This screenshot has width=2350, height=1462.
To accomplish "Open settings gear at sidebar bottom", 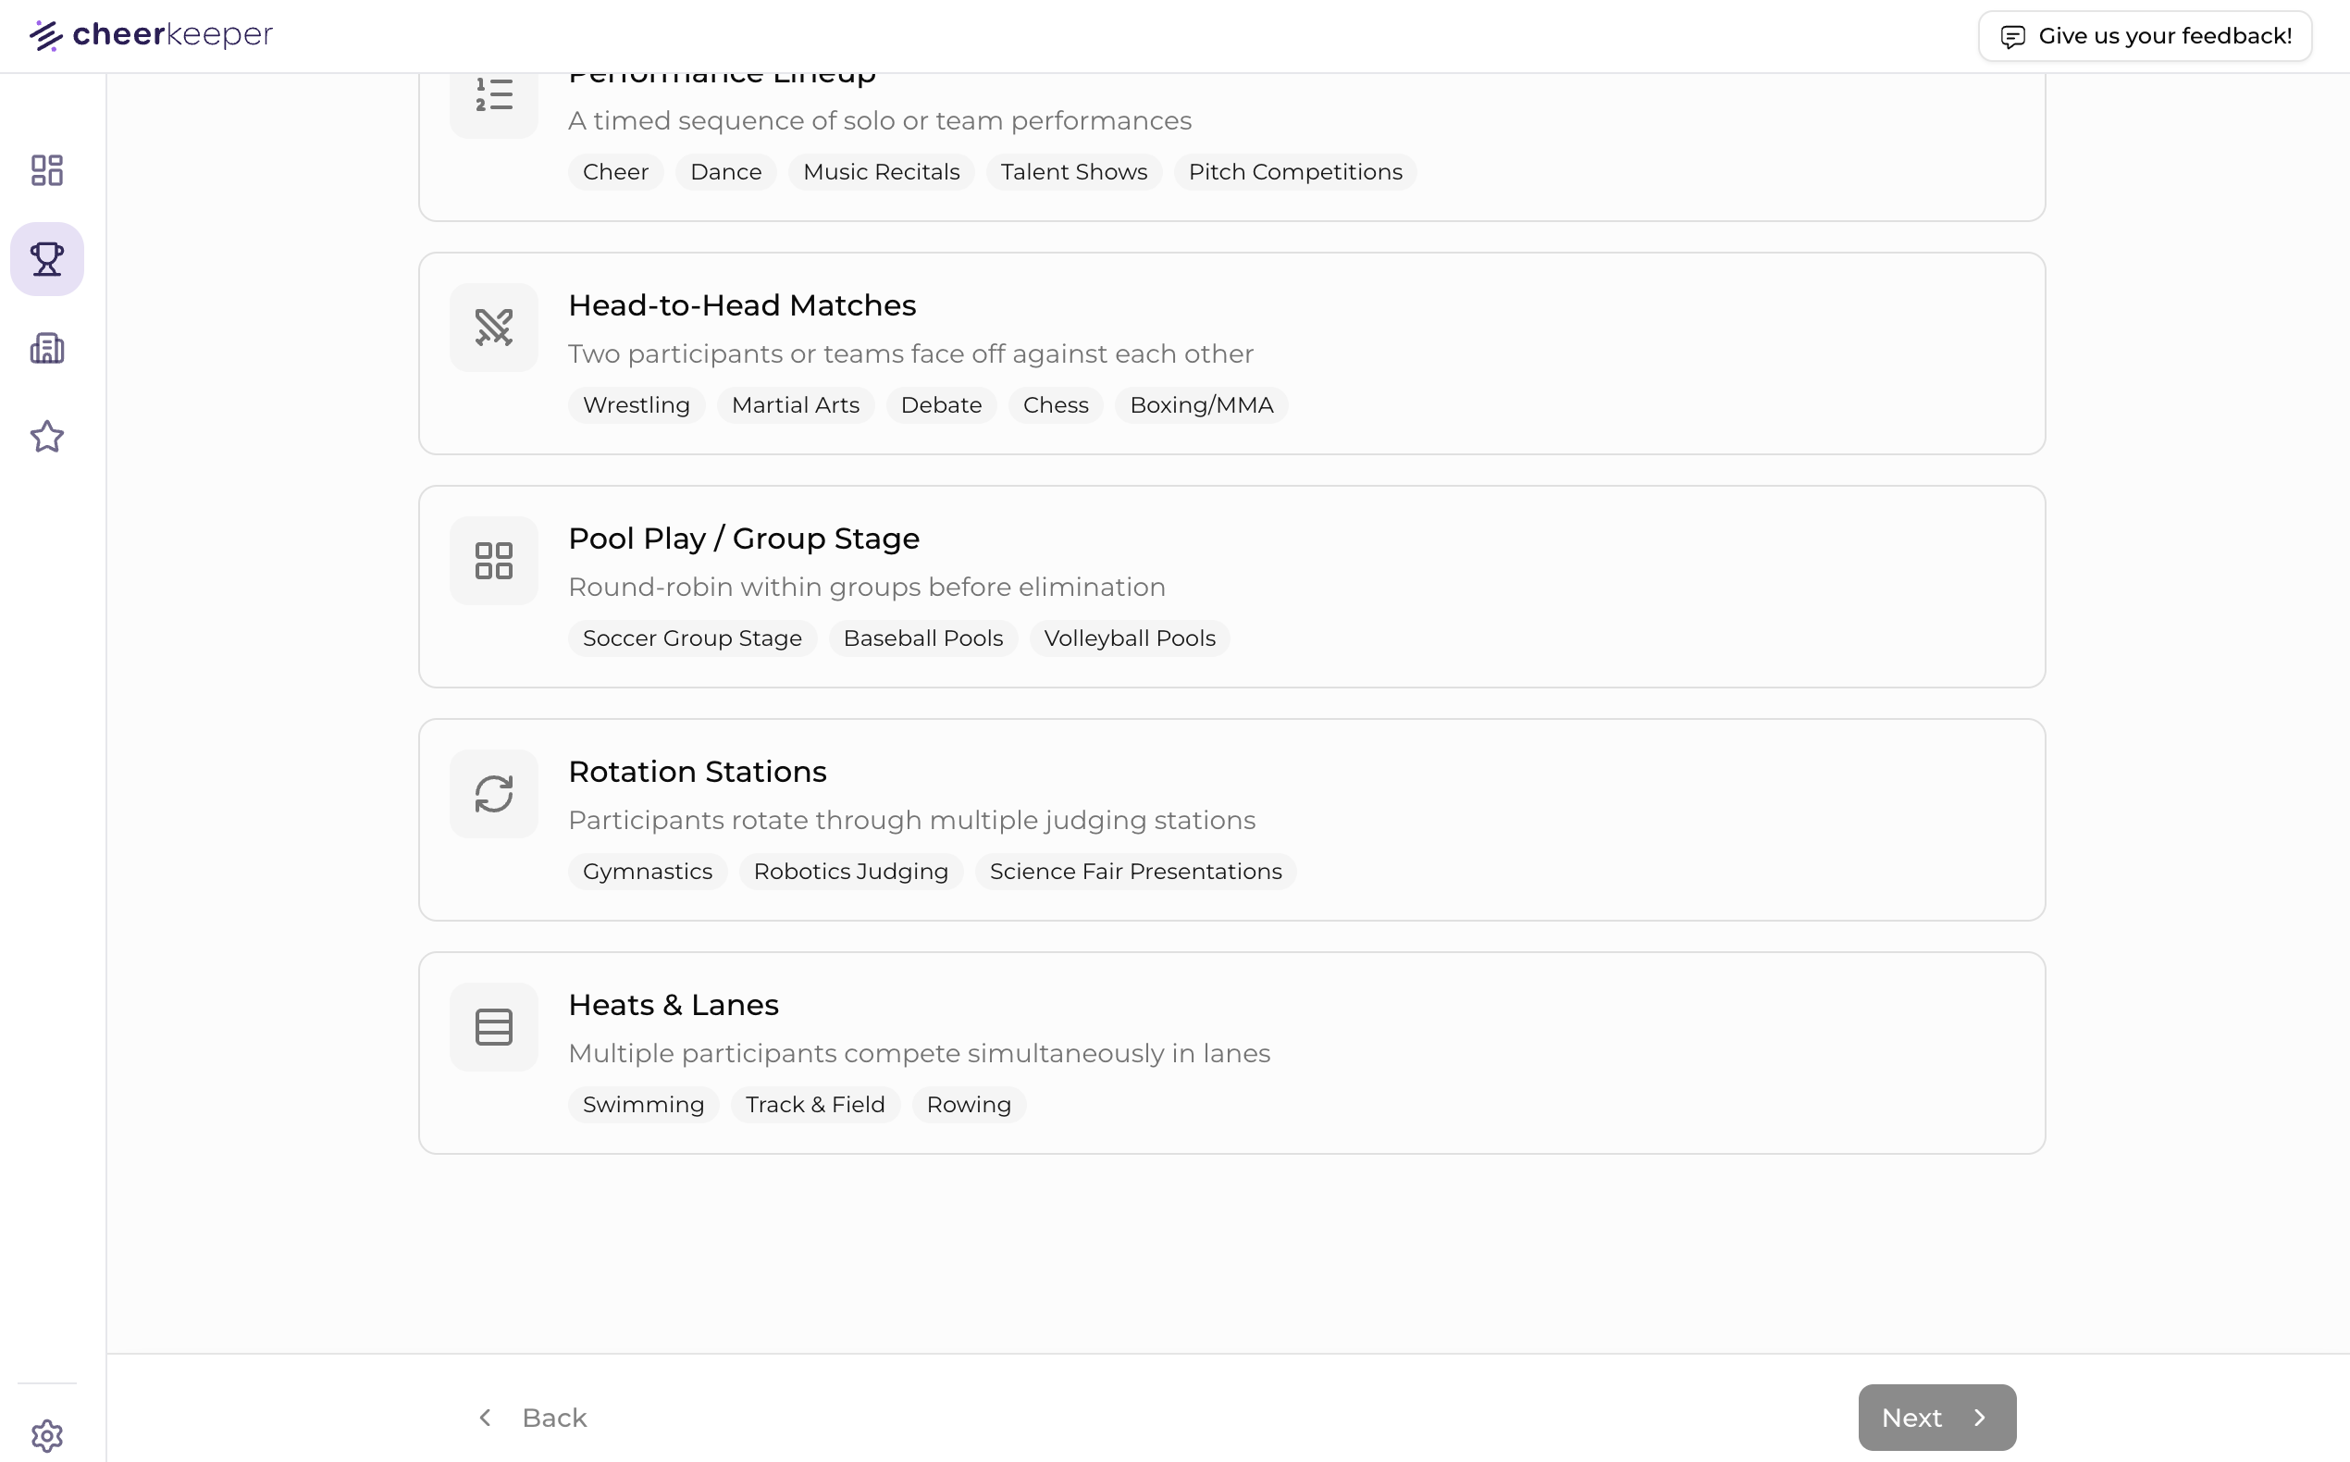I will 46,1436.
